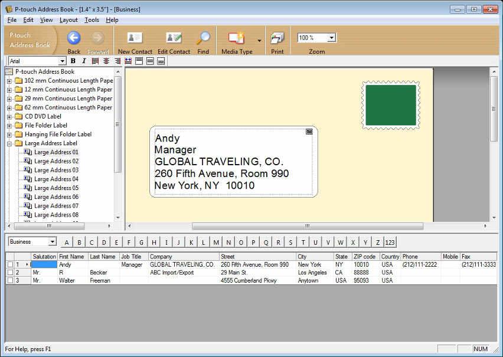Filter contacts by letter Z
The image size is (503, 357).
[x=378, y=242]
